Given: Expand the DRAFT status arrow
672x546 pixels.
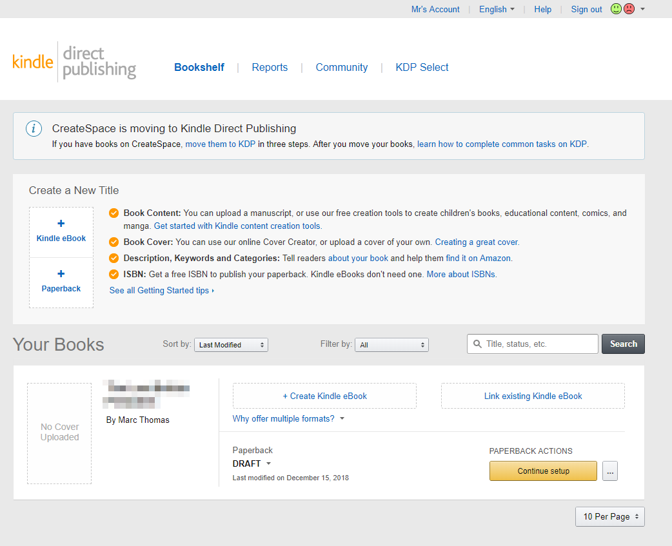Looking at the screenshot, I should (269, 463).
